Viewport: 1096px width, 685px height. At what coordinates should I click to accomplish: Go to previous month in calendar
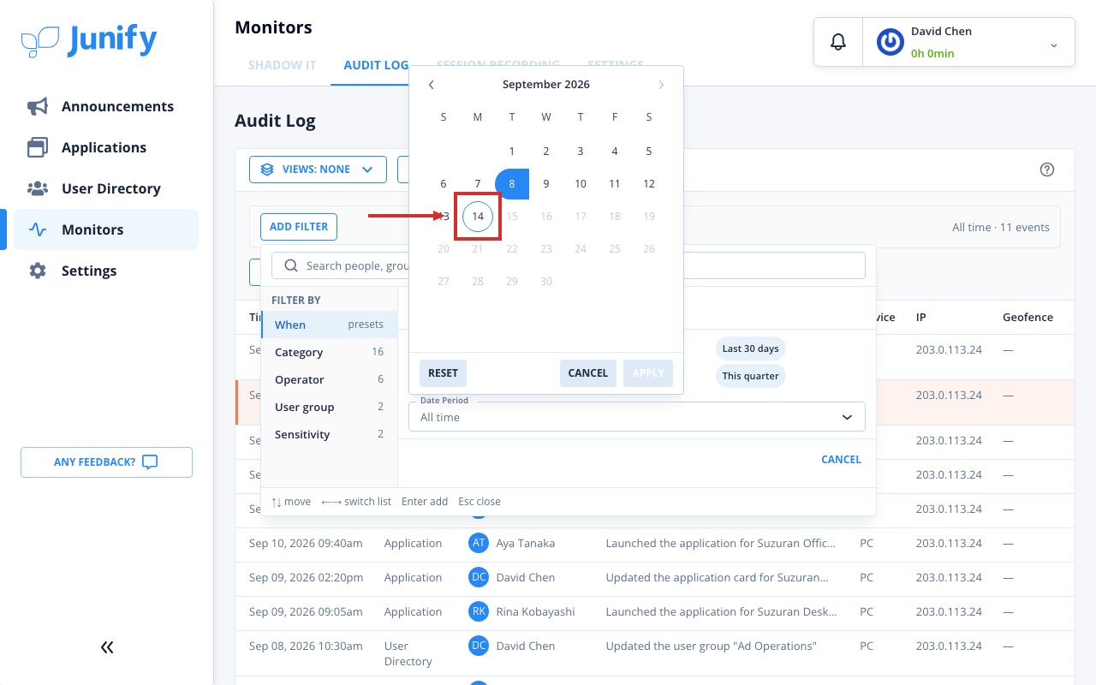[x=432, y=85]
